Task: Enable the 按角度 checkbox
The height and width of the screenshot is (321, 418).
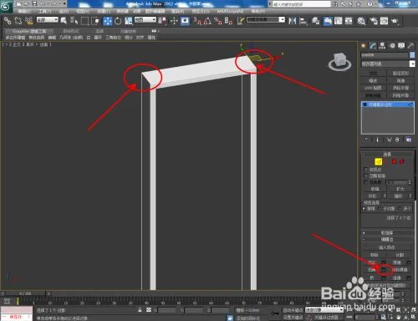Action: pos(366,182)
